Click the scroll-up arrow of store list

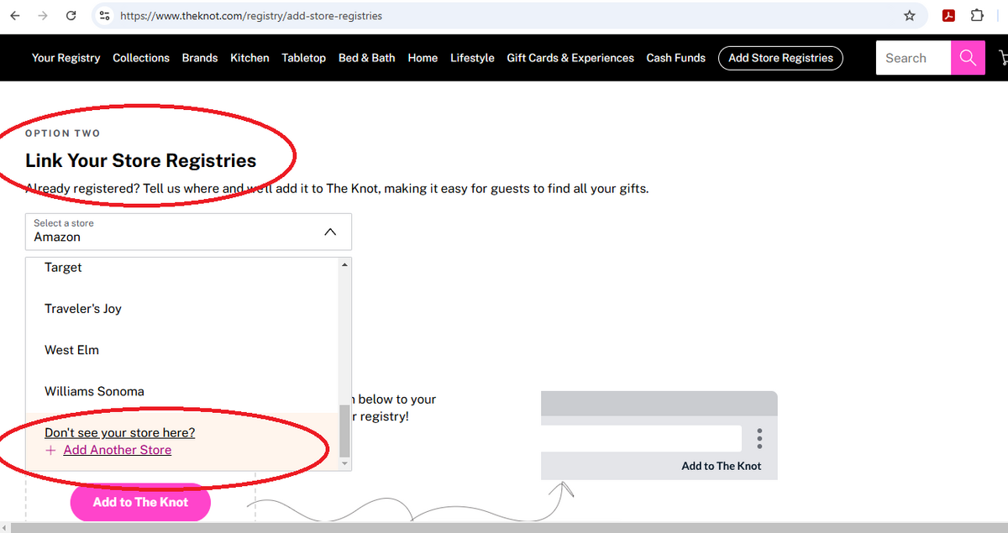344,264
